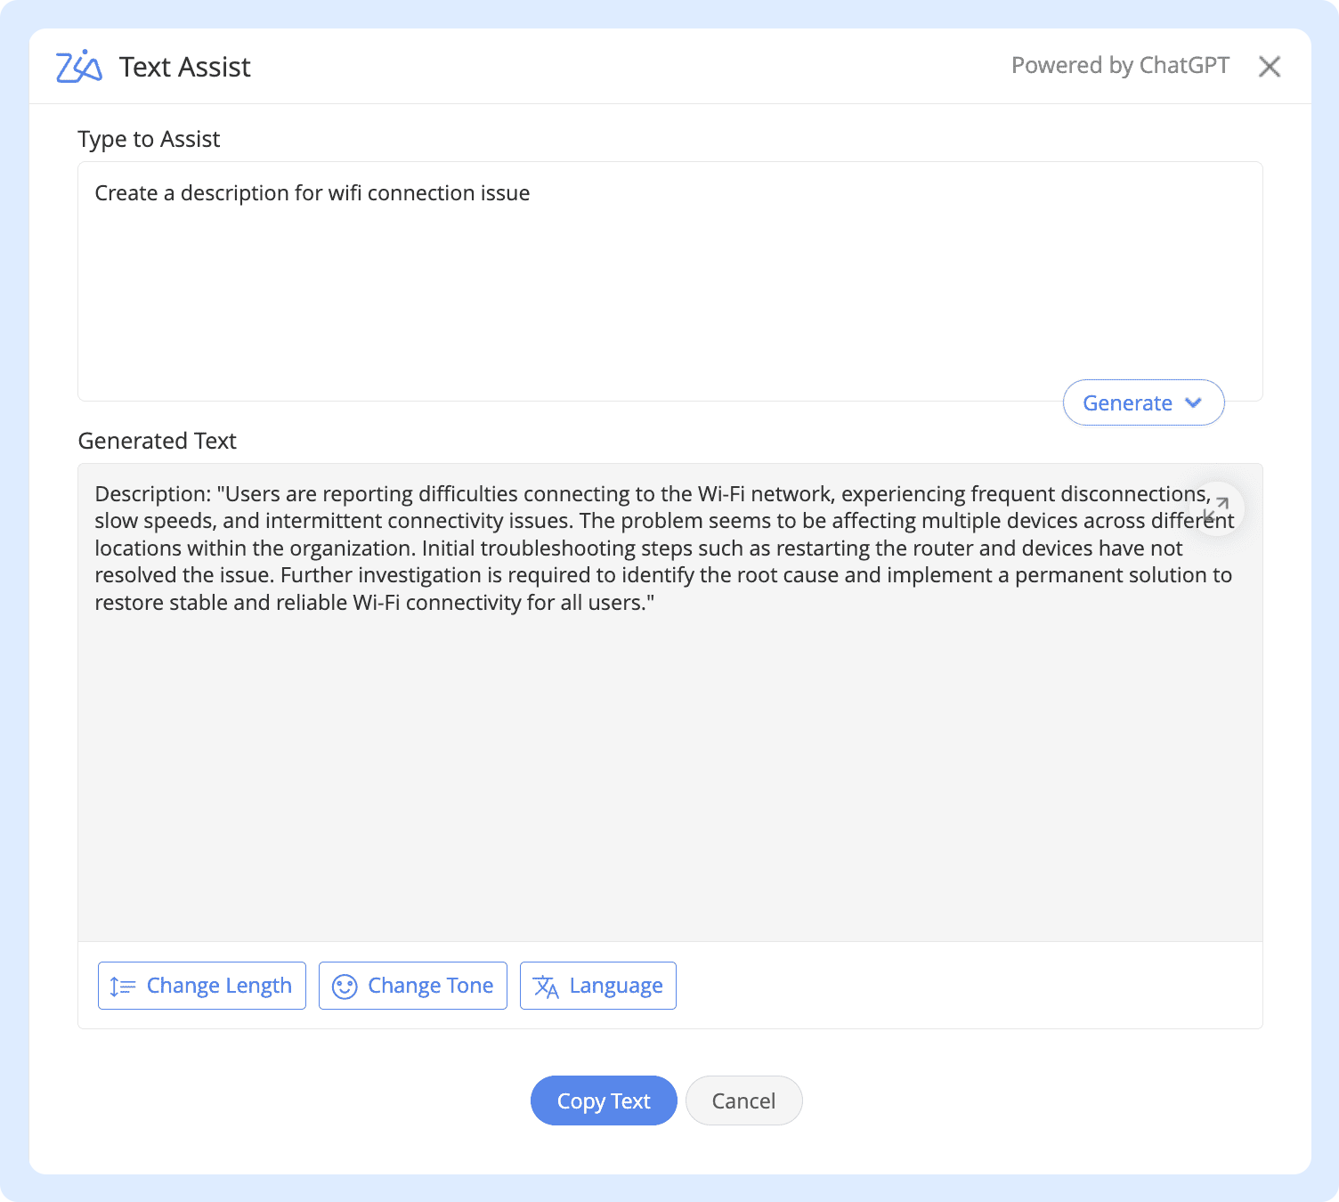Image resolution: width=1339 pixels, height=1202 pixels.
Task: Click the prompt text about wifi connection issue
Action: [x=312, y=192]
